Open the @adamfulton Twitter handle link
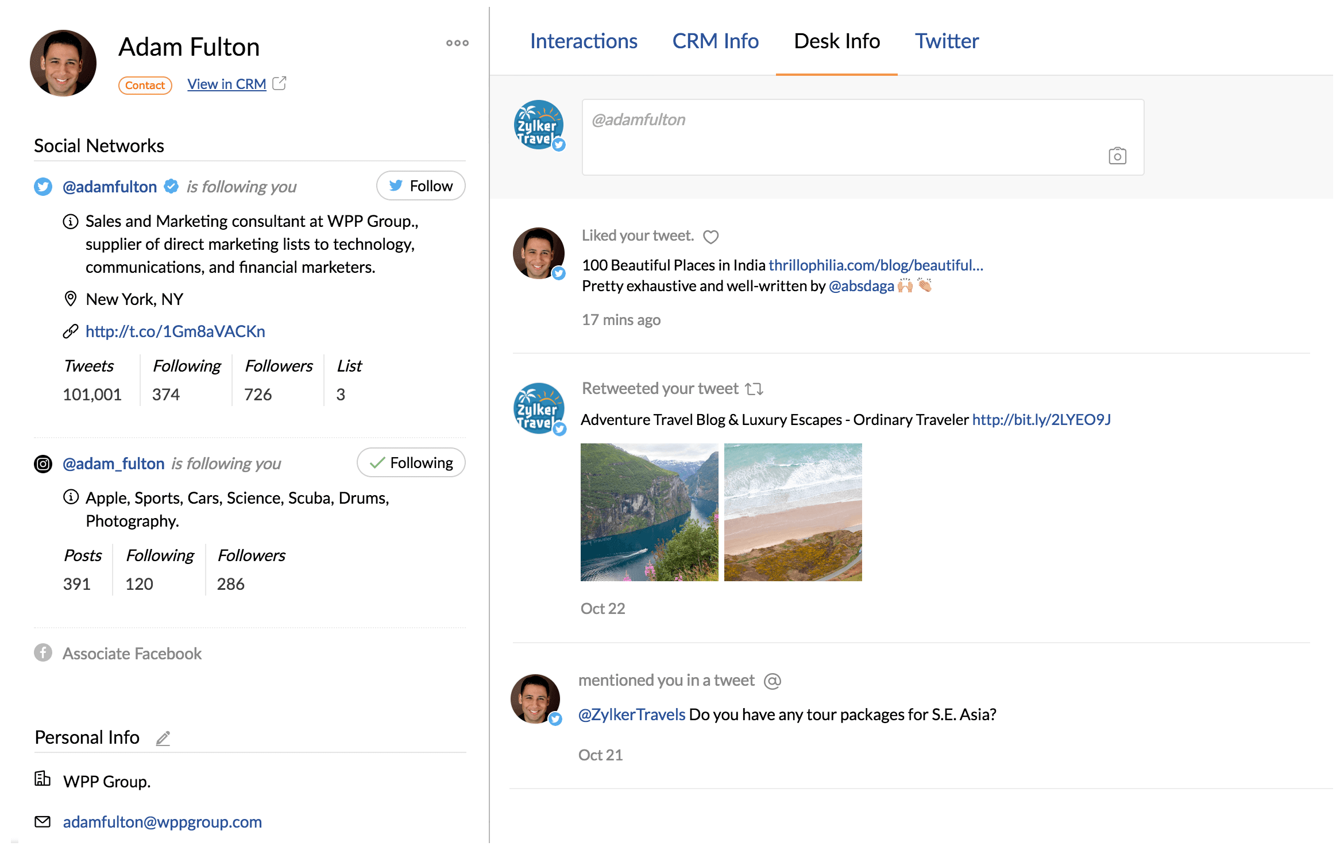1344x850 pixels. [110, 187]
